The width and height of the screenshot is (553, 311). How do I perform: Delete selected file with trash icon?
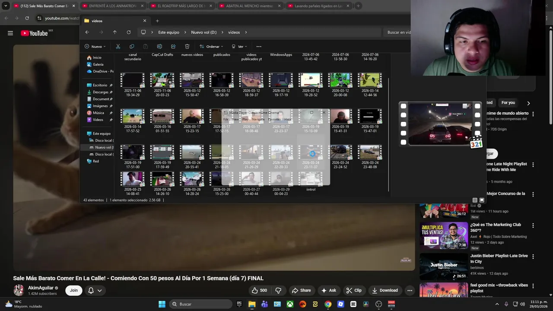pos(187,47)
